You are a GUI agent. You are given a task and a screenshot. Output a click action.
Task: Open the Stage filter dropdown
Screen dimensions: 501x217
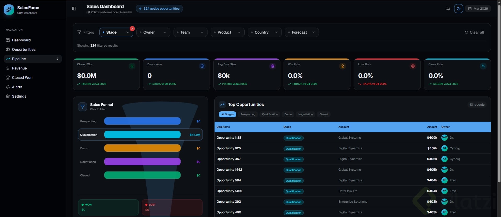[116, 32]
